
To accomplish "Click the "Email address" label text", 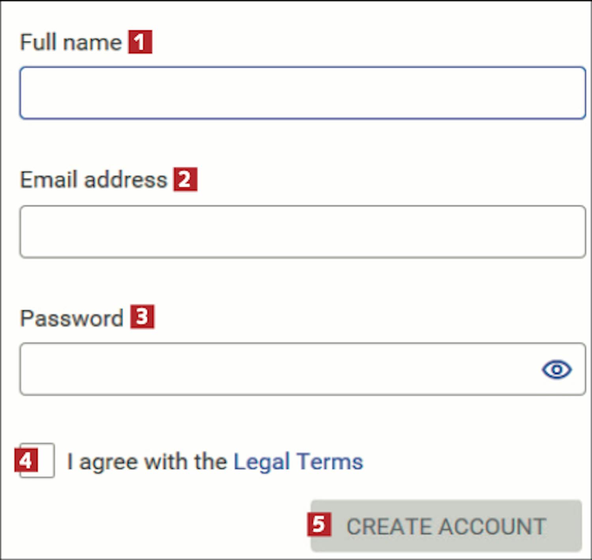I will (x=94, y=180).
